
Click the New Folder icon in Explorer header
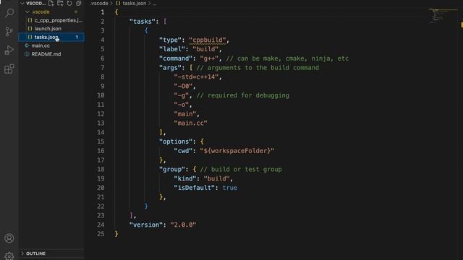[x=60, y=3]
